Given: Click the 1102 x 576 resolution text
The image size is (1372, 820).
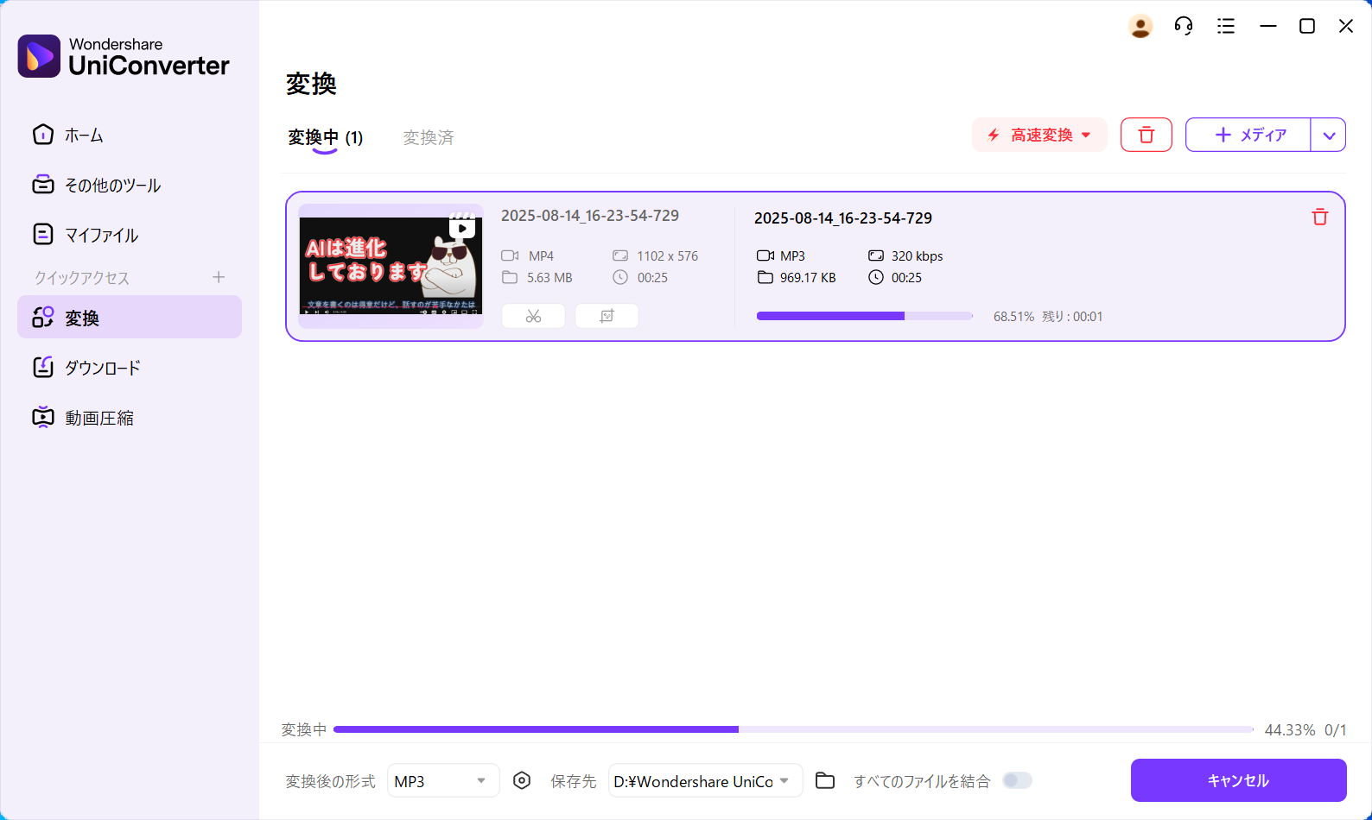Looking at the screenshot, I should tap(668, 256).
